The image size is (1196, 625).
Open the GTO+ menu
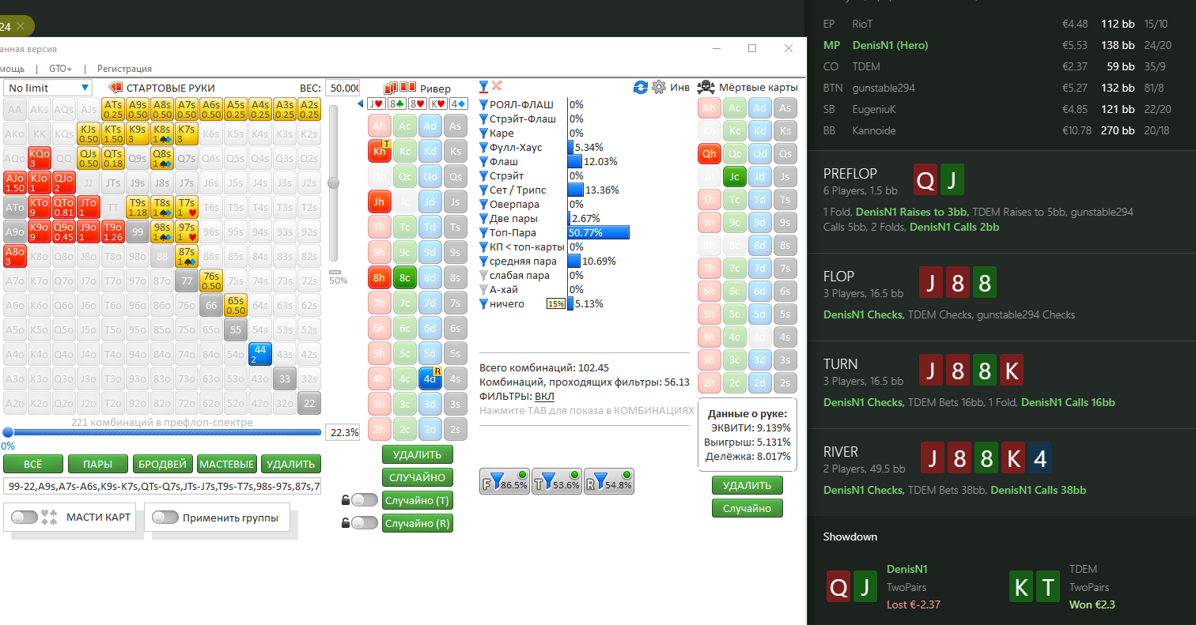click(60, 69)
